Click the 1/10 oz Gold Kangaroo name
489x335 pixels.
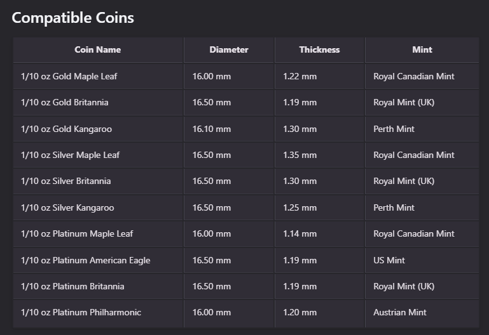[66, 129]
